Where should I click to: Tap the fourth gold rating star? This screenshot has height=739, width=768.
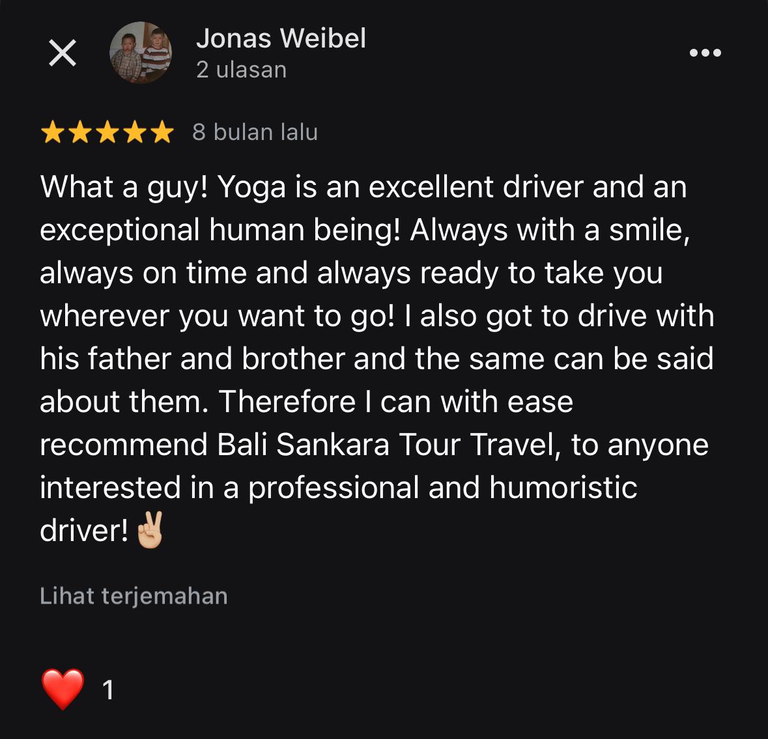135,132
